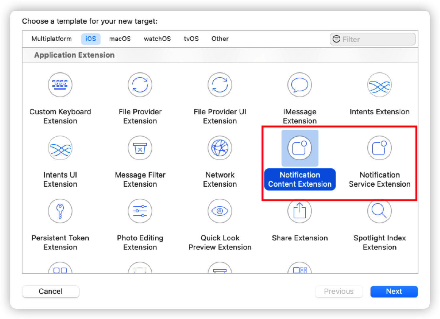The image size is (440, 319).
Task: Pick the Photo Editing Extension sliders icon
Action: pos(140,211)
